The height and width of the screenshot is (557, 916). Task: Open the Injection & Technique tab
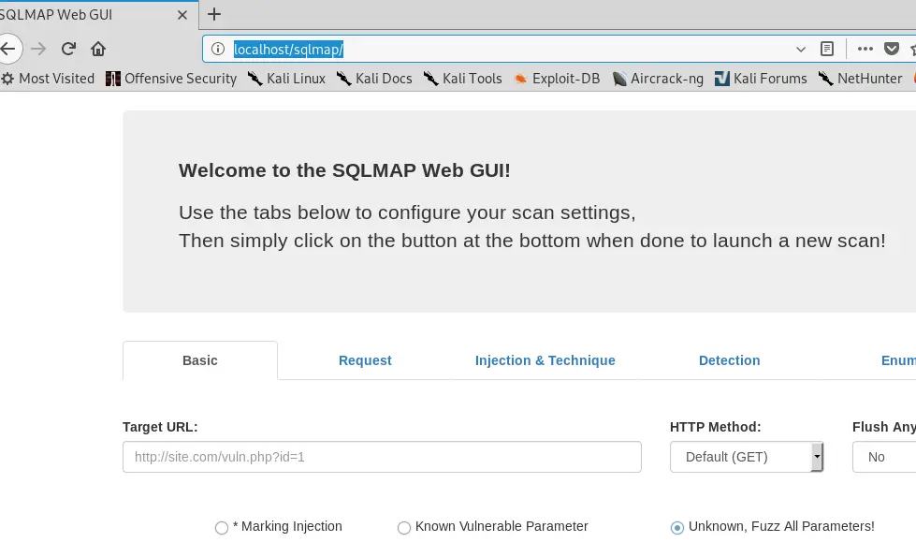click(x=545, y=360)
